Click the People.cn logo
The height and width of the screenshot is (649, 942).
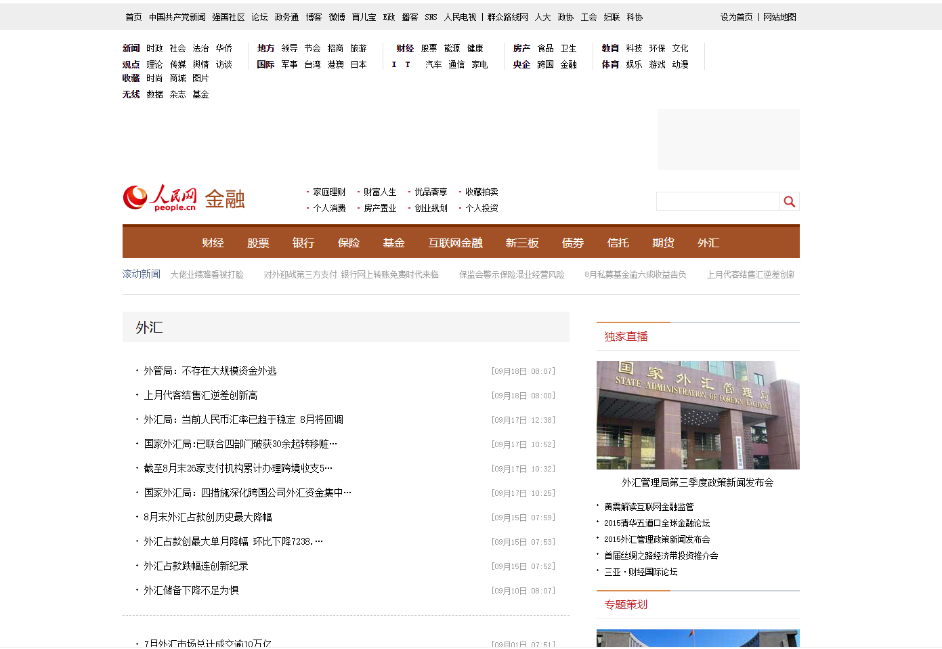(160, 198)
